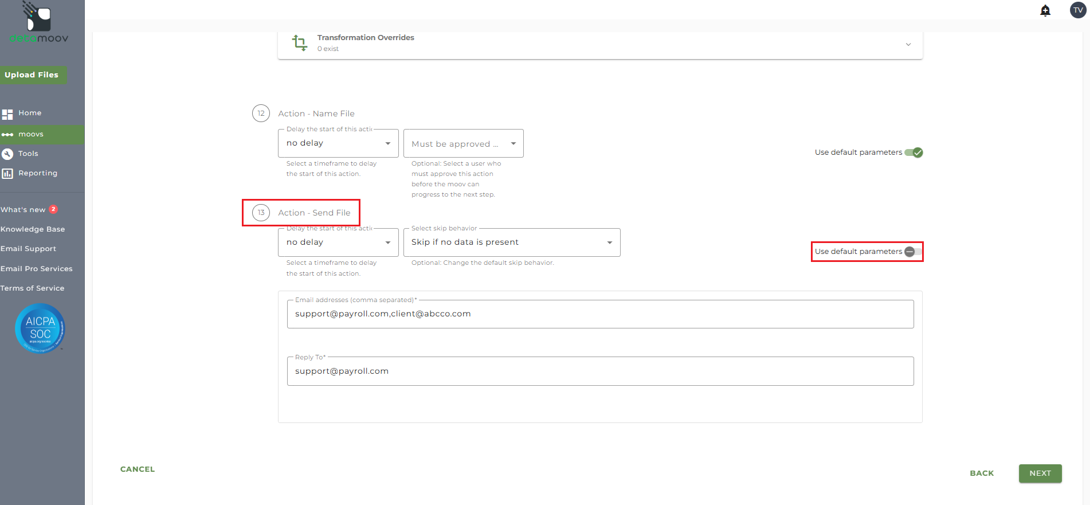Open the notifications bell icon
Screen dimensions: 1090x505
click(1045, 11)
